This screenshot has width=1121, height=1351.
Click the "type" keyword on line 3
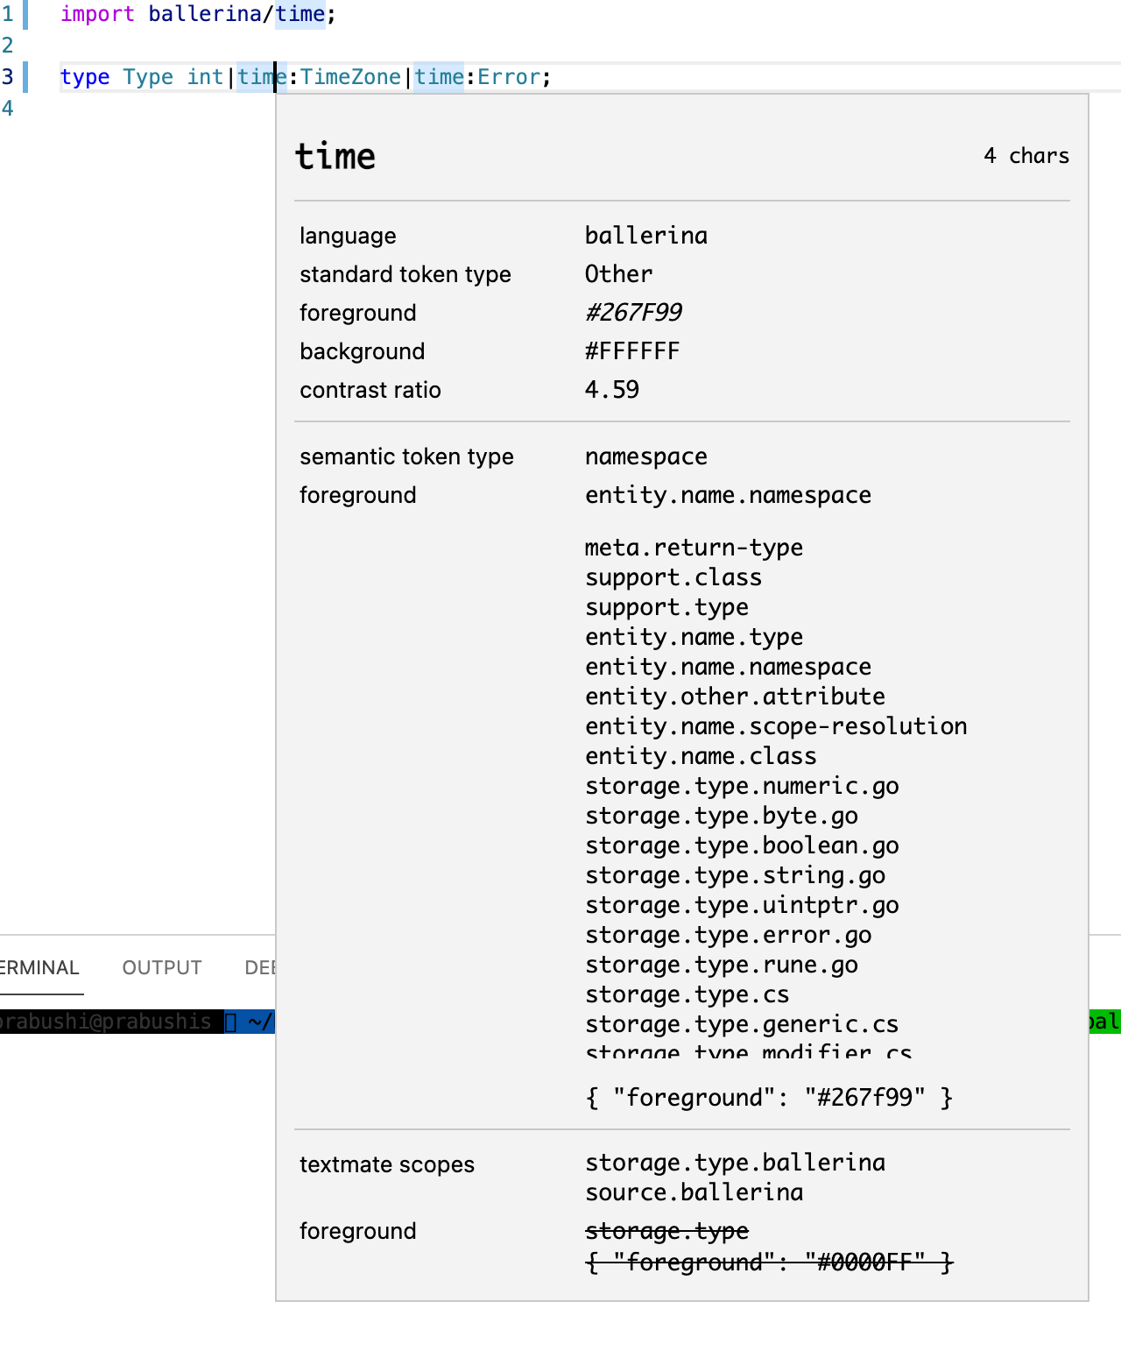coord(85,77)
